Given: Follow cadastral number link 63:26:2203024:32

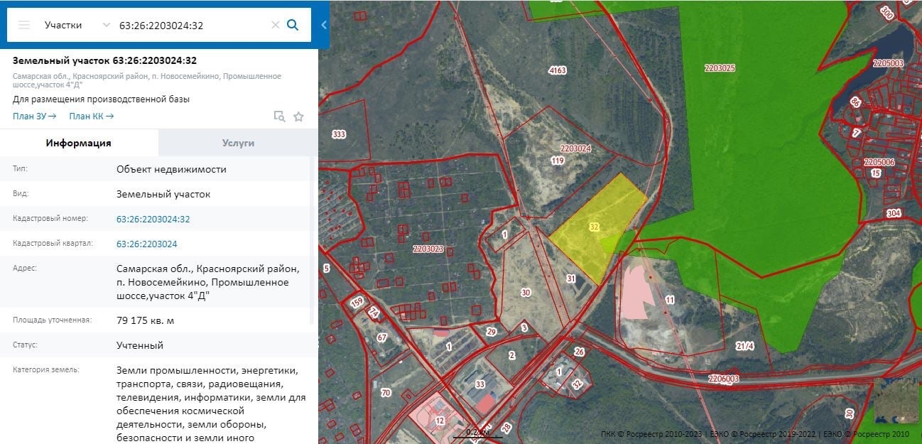Looking at the screenshot, I should coord(153,220).
